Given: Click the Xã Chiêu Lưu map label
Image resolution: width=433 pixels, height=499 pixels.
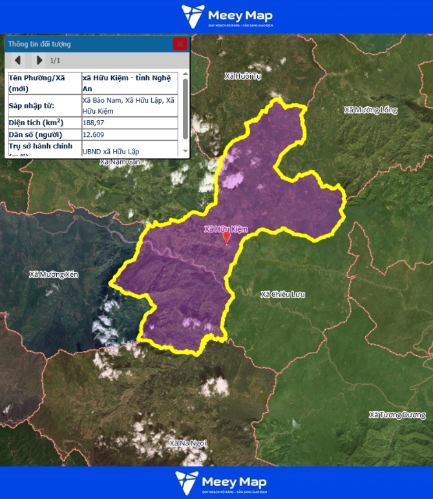Looking at the screenshot, I should (x=282, y=294).
